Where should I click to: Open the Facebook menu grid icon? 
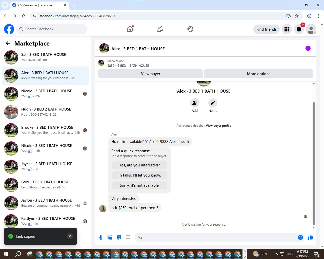tap(287, 29)
